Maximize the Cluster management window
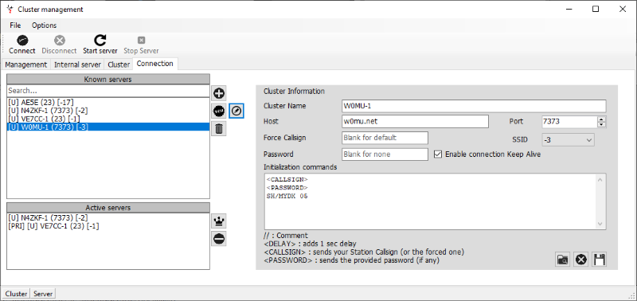Screen dimensions: 637x301 pos(596,9)
